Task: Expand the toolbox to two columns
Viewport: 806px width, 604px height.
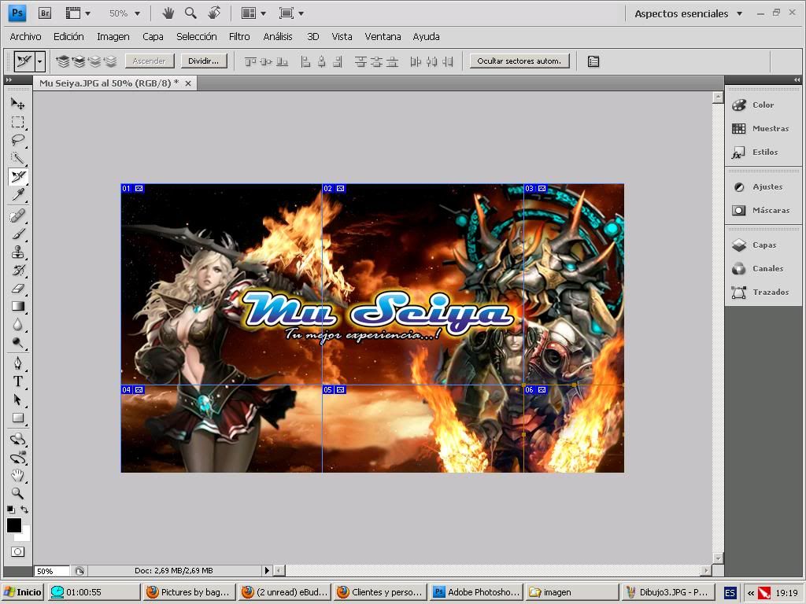Action: pos(9,80)
